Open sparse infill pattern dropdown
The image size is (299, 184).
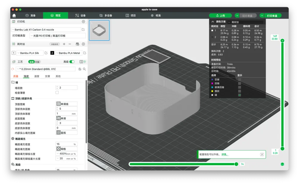coord(67,149)
